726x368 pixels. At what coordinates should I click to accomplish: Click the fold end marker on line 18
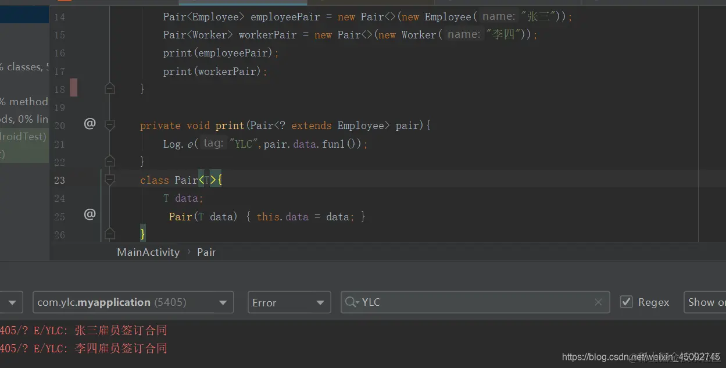tap(109, 89)
